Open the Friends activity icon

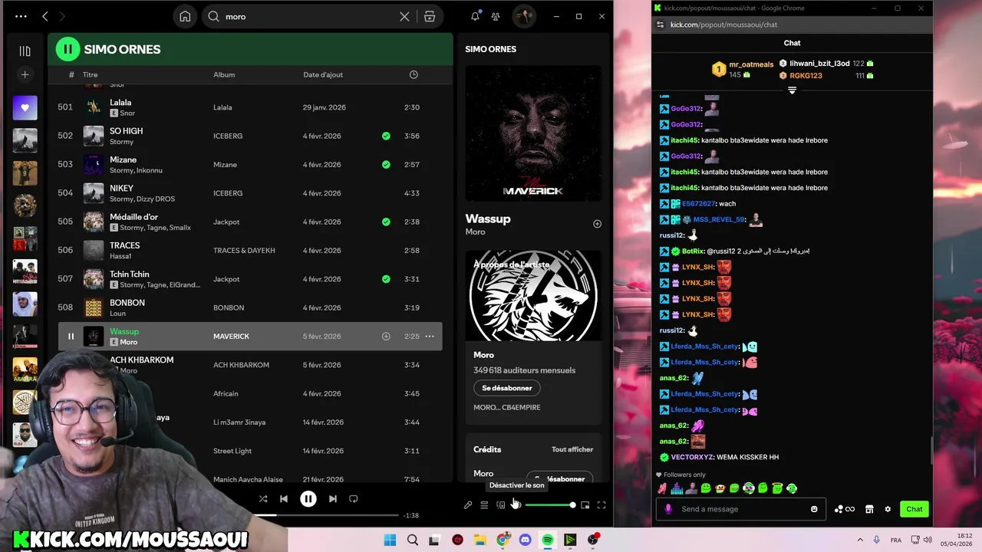[496, 17]
